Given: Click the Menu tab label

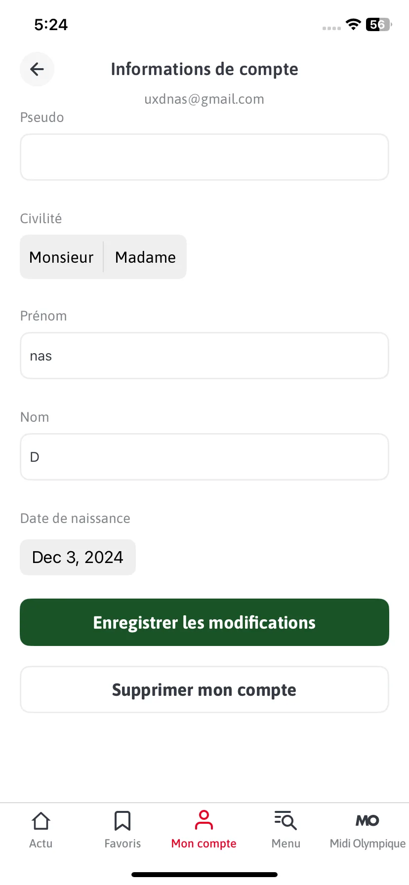Looking at the screenshot, I should pyautogui.click(x=286, y=844).
